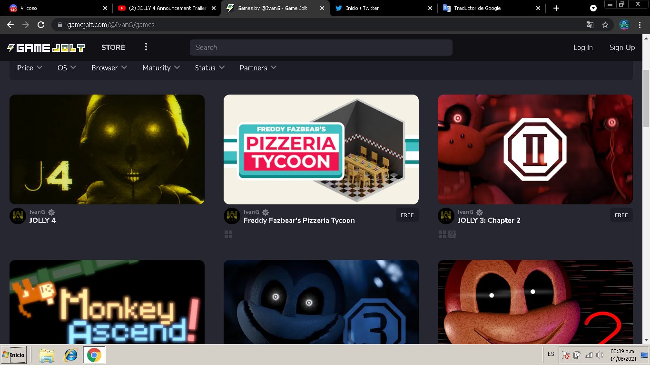This screenshot has height=365, width=650.
Task: Open a new browser tab
Action: [x=556, y=8]
